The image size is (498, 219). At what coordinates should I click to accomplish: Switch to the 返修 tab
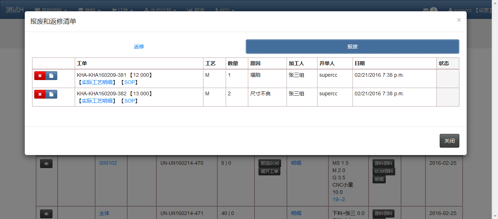point(139,47)
